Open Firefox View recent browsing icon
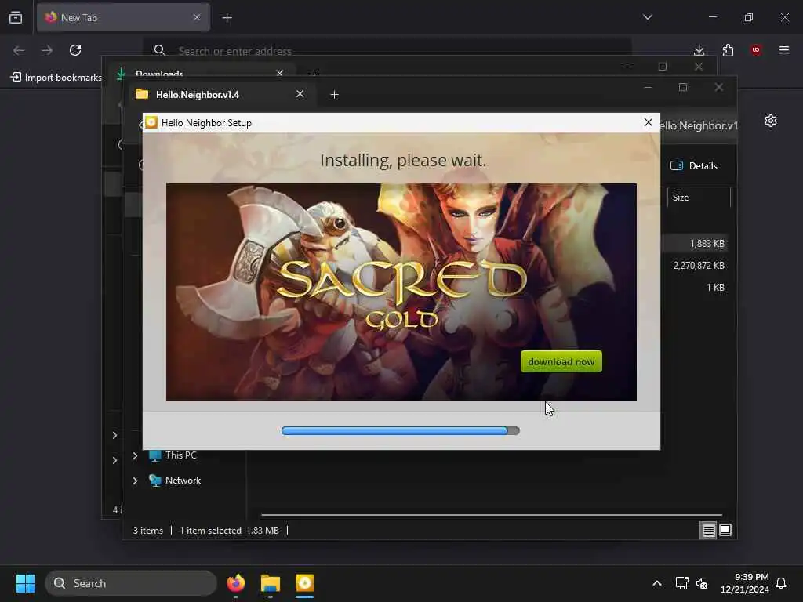This screenshot has width=803, height=602. (x=16, y=17)
